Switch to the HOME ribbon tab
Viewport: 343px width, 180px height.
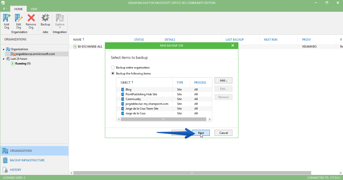pos(18,9)
